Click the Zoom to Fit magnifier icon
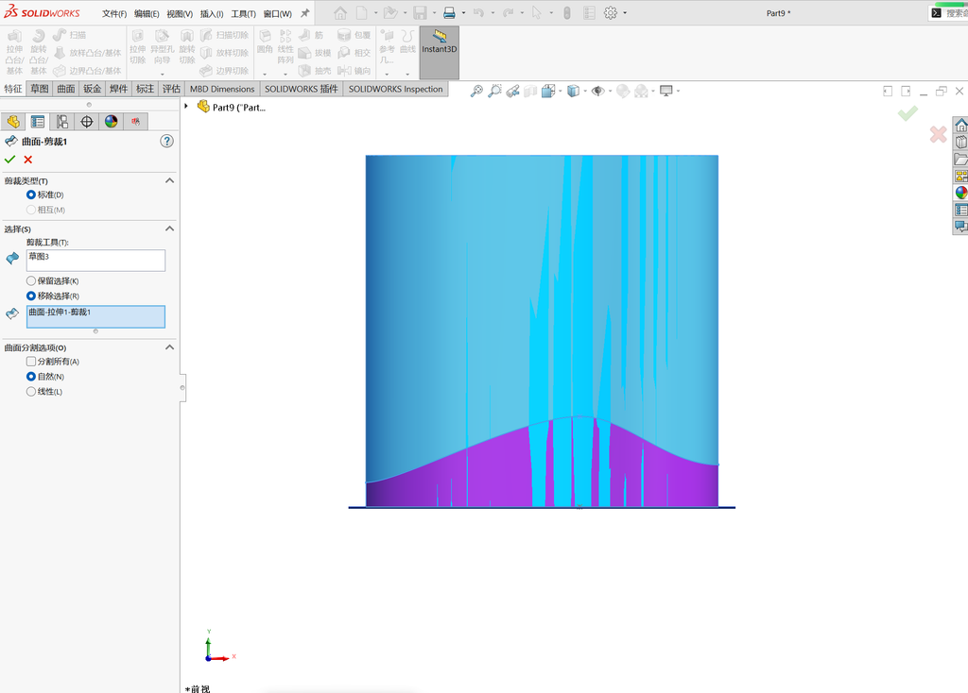The height and width of the screenshot is (693, 968). 476,92
